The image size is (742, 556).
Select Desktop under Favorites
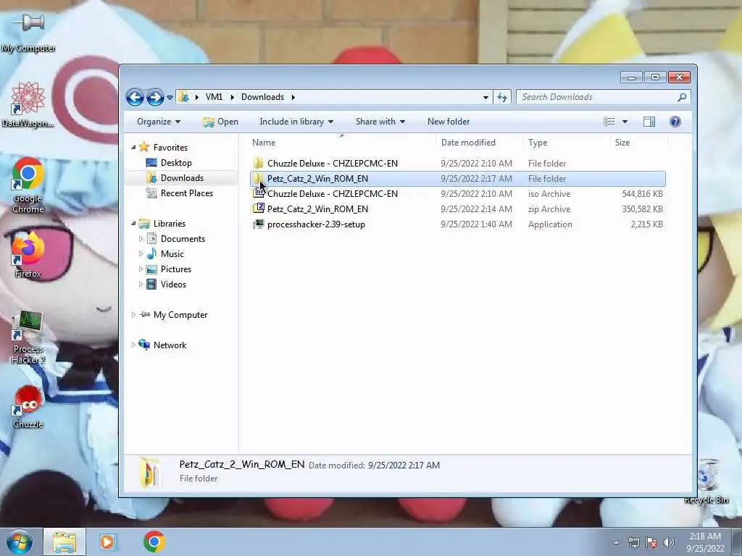pos(176,163)
